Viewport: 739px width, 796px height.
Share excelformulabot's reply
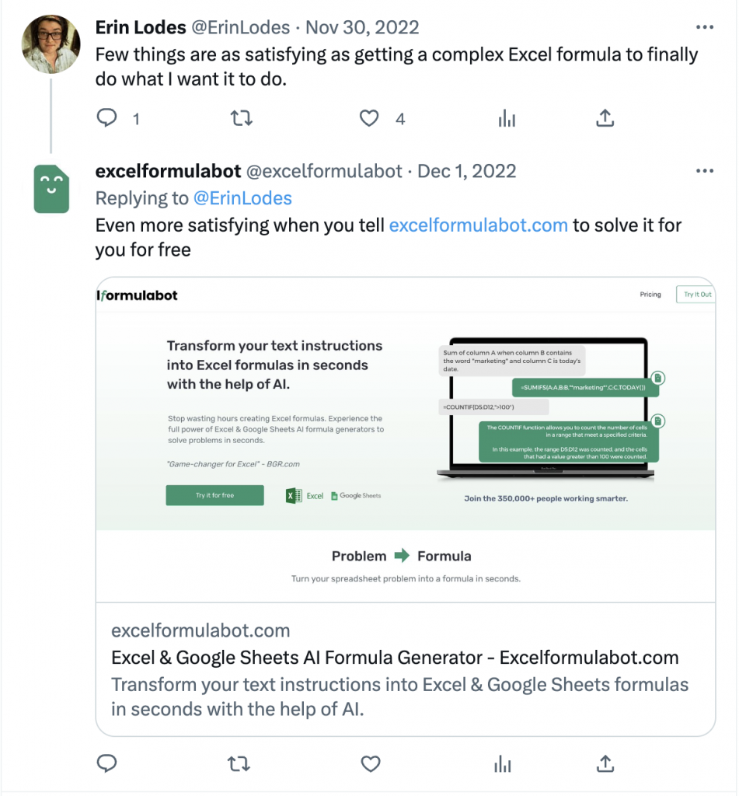[605, 763]
